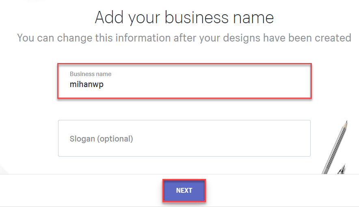Click the word 'name' in the heading
The image size is (359, 207).
click(x=253, y=17)
